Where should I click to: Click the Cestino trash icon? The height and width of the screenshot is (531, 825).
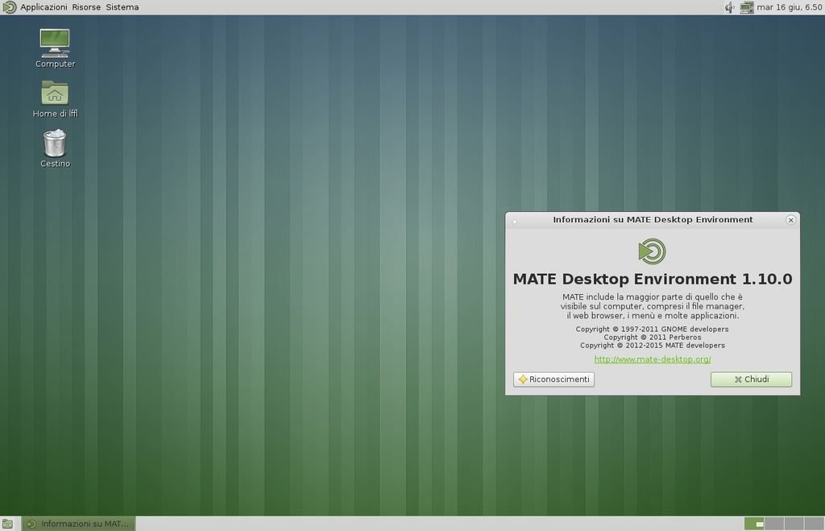55,143
